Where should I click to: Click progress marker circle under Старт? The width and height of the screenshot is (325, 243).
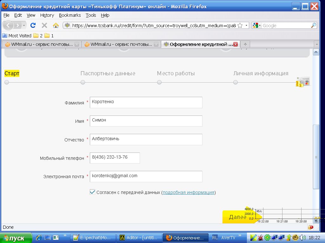(x=7, y=82)
